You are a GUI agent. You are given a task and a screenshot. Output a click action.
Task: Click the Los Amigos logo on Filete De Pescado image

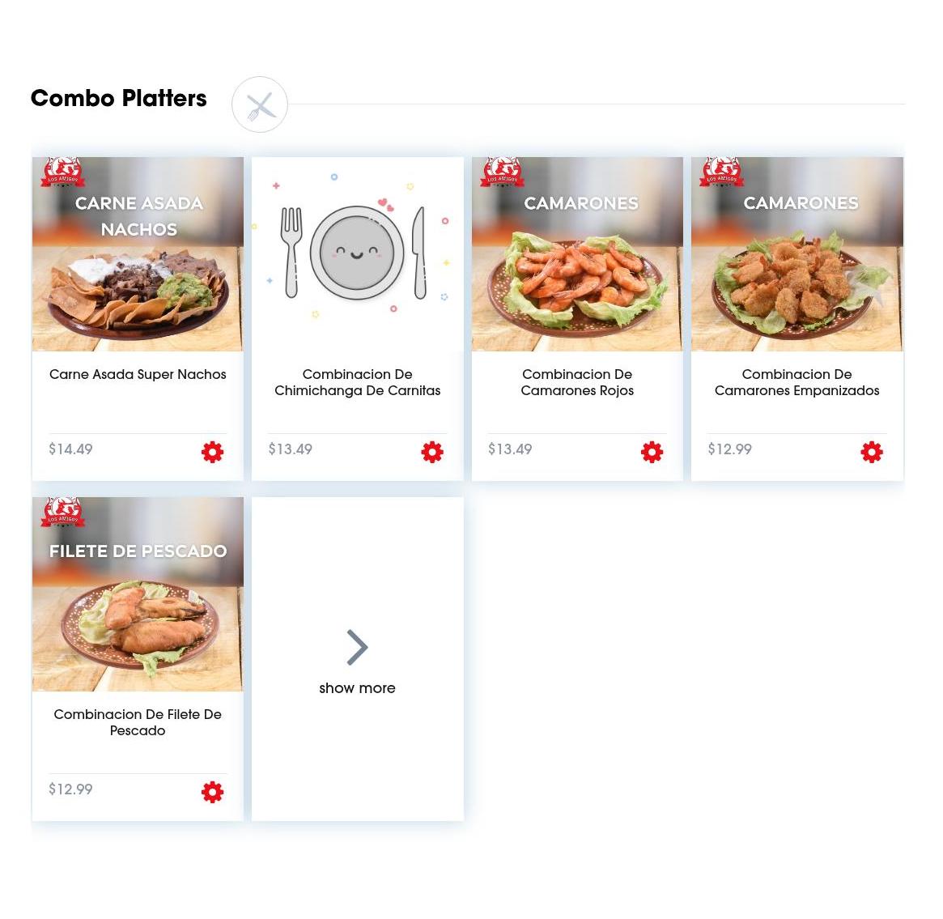click(62, 513)
